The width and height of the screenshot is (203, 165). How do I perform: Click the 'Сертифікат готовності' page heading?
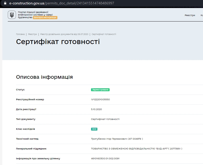(x=58, y=42)
